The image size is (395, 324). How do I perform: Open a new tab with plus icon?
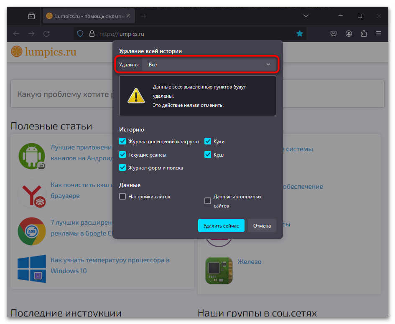[x=144, y=16]
